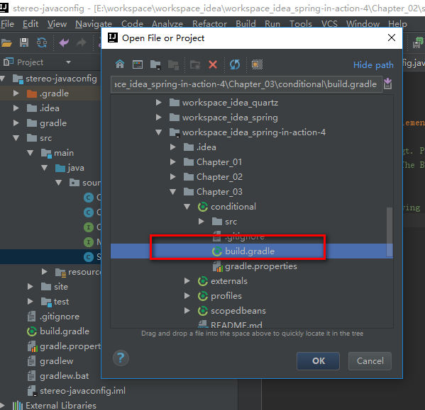Viewport: 425px width, 410px height.
Task: Click the Project directory icon in dialog
Action: click(x=155, y=64)
